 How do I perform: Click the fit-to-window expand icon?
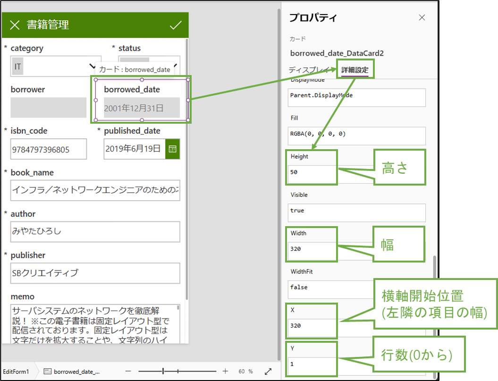point(268,371)
